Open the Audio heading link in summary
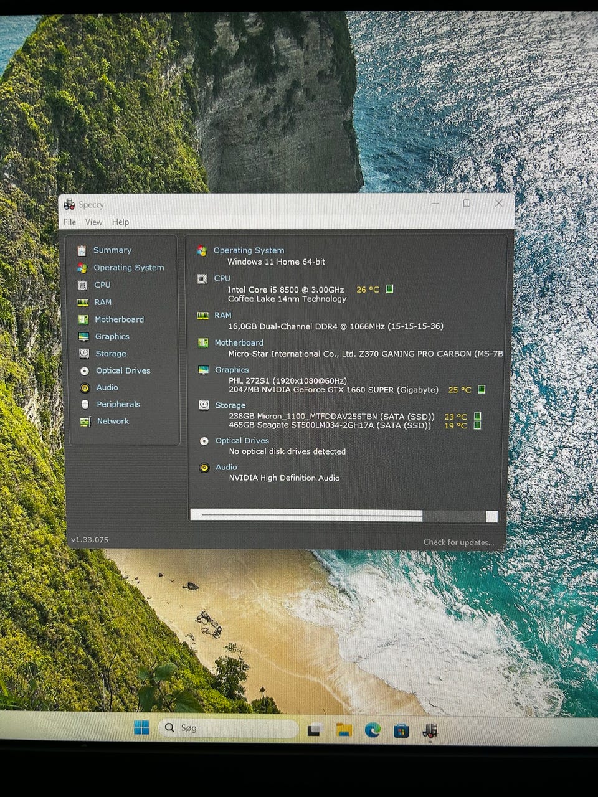Viewport: 598px width, 797px height. [226, 467]
